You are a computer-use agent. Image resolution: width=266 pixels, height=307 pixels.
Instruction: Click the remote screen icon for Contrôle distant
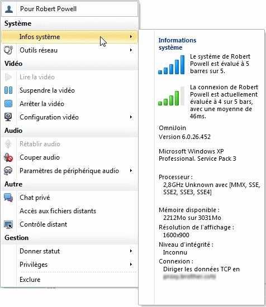(x=8, y=224)
